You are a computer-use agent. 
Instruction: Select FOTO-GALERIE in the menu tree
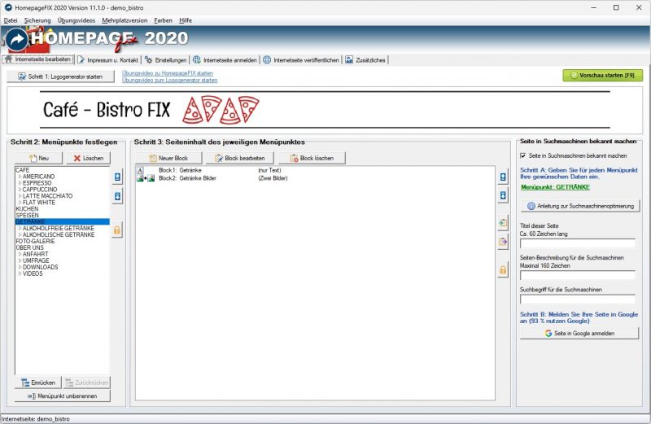click(35, 241)
